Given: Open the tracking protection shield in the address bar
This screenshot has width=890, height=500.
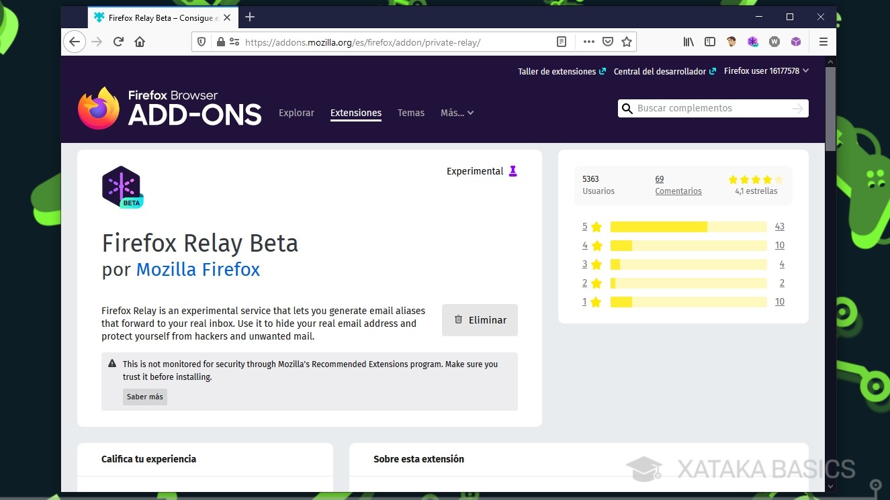Looking at the screenshot, I should click(x=201, y=42).
